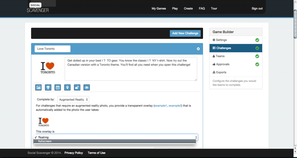Open Exports in Game Builder
Image resolution: width=297 pixels, height=158 pixels.
236,72
